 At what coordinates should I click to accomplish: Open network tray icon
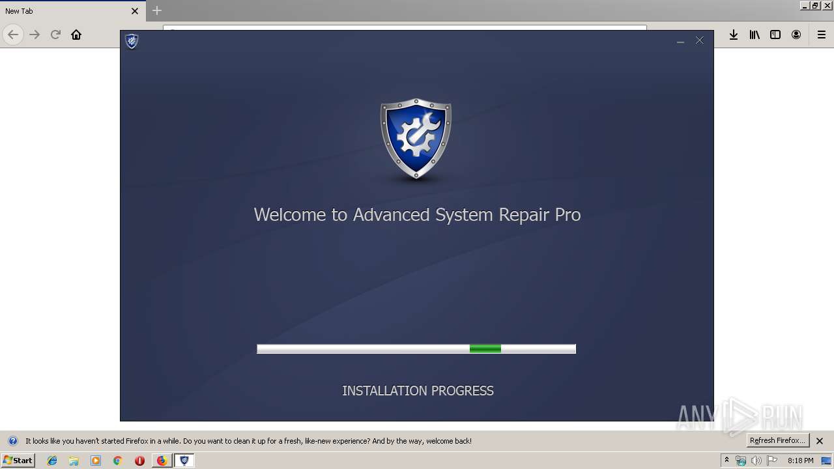tap(741, 461)
